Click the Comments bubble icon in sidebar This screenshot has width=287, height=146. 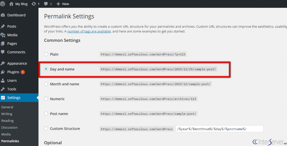point(3,52)
